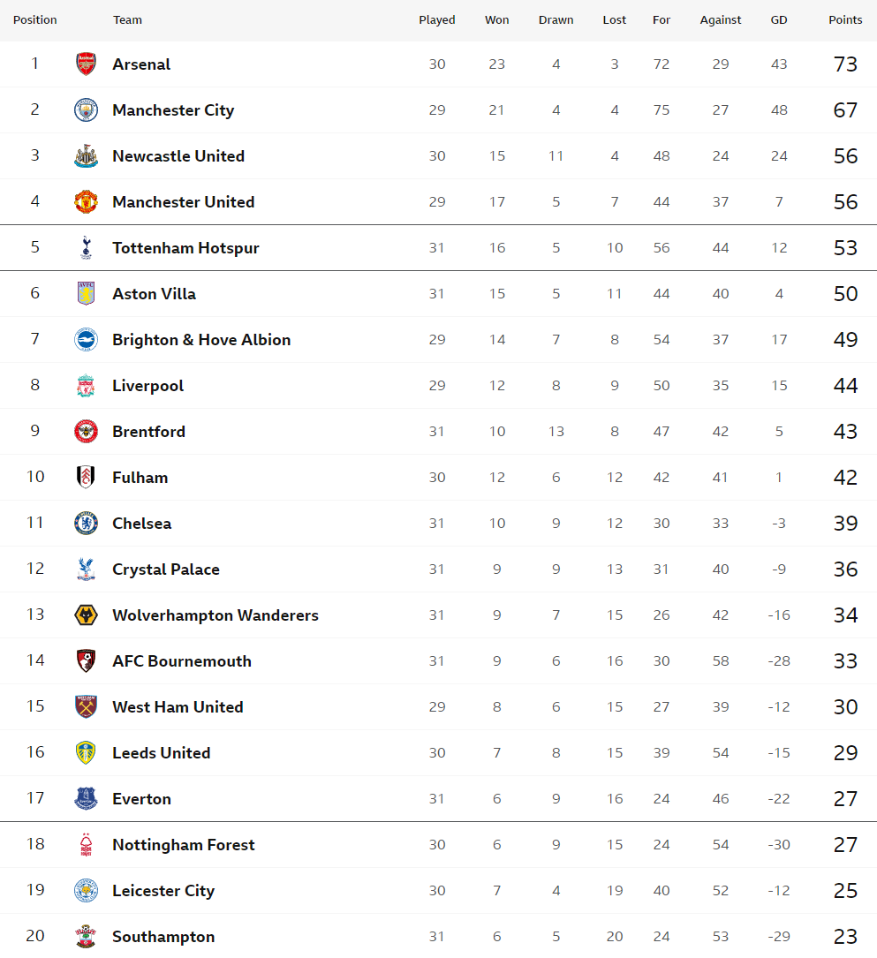Select the Wolverhampton Wanderers wolf logo
The width and height of the screenshot is (877, 958).
click(86, 615)
